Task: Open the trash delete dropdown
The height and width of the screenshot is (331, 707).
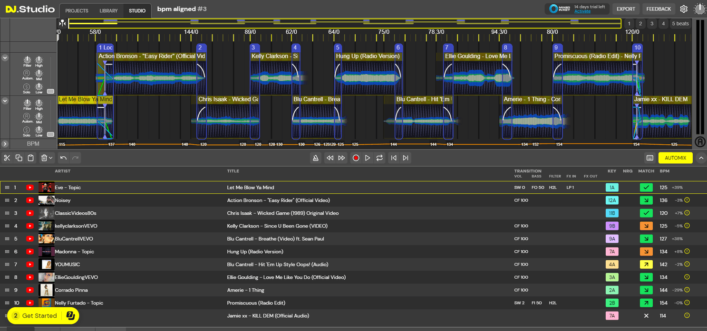Action: [x=47, y=158]
